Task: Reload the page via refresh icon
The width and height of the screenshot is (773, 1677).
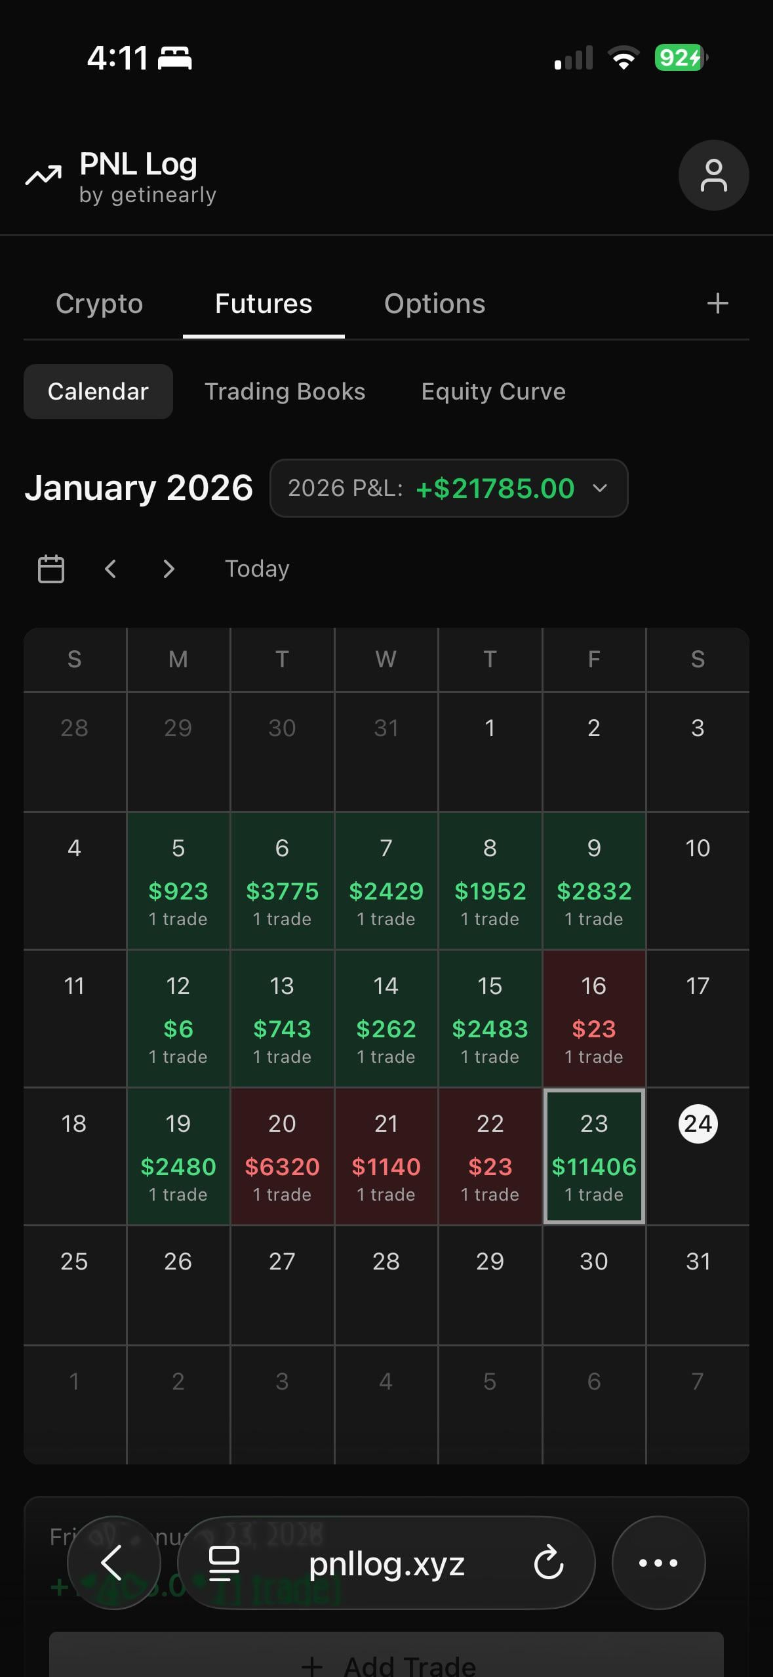Action: [548, 1563]
